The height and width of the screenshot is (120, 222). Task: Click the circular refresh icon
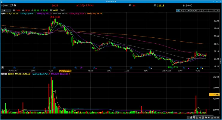coord(212,118)
